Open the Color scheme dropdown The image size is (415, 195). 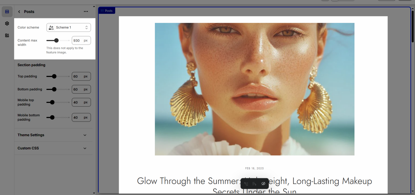click(68, 27)
